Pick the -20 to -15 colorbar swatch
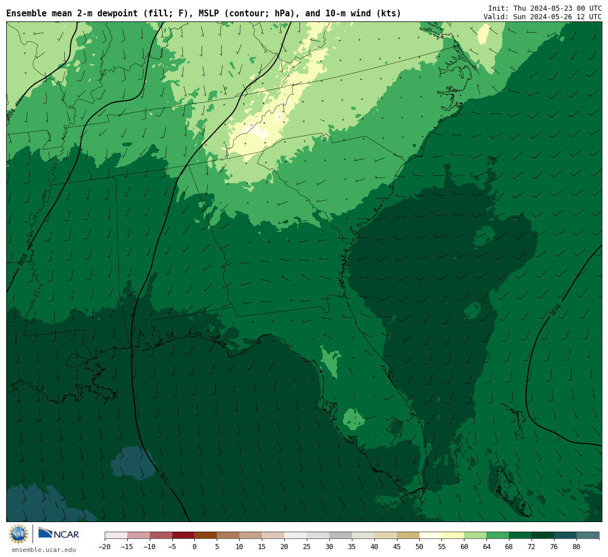This screenshot has height=557, width=608. [x=116, y=536]
